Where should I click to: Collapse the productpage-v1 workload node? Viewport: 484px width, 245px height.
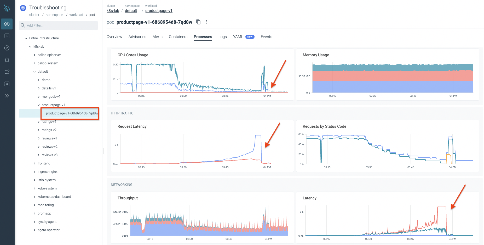[39, 105]
